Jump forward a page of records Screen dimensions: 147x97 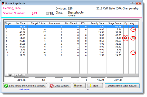click(20, 75)
